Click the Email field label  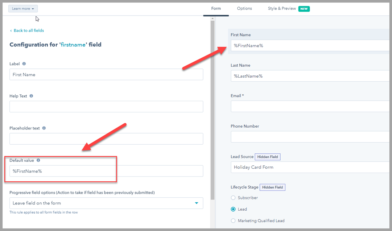coord(237,96)
